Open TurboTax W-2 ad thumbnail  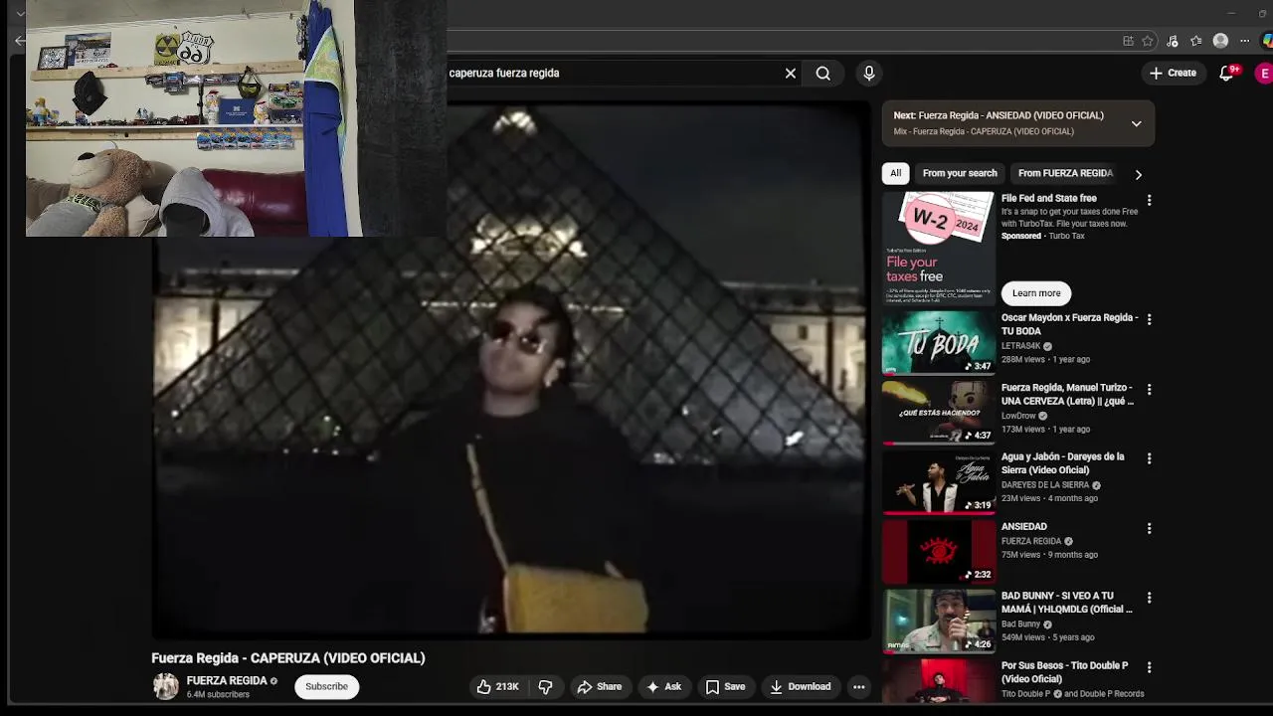tap(939, 248)
